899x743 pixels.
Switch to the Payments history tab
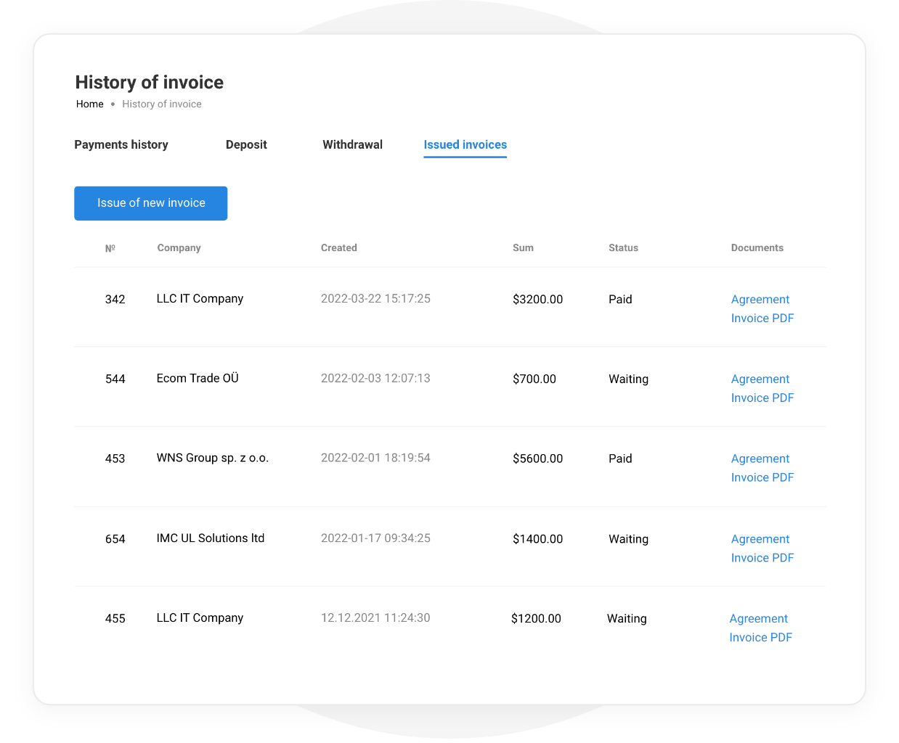(x=121, y=144)
